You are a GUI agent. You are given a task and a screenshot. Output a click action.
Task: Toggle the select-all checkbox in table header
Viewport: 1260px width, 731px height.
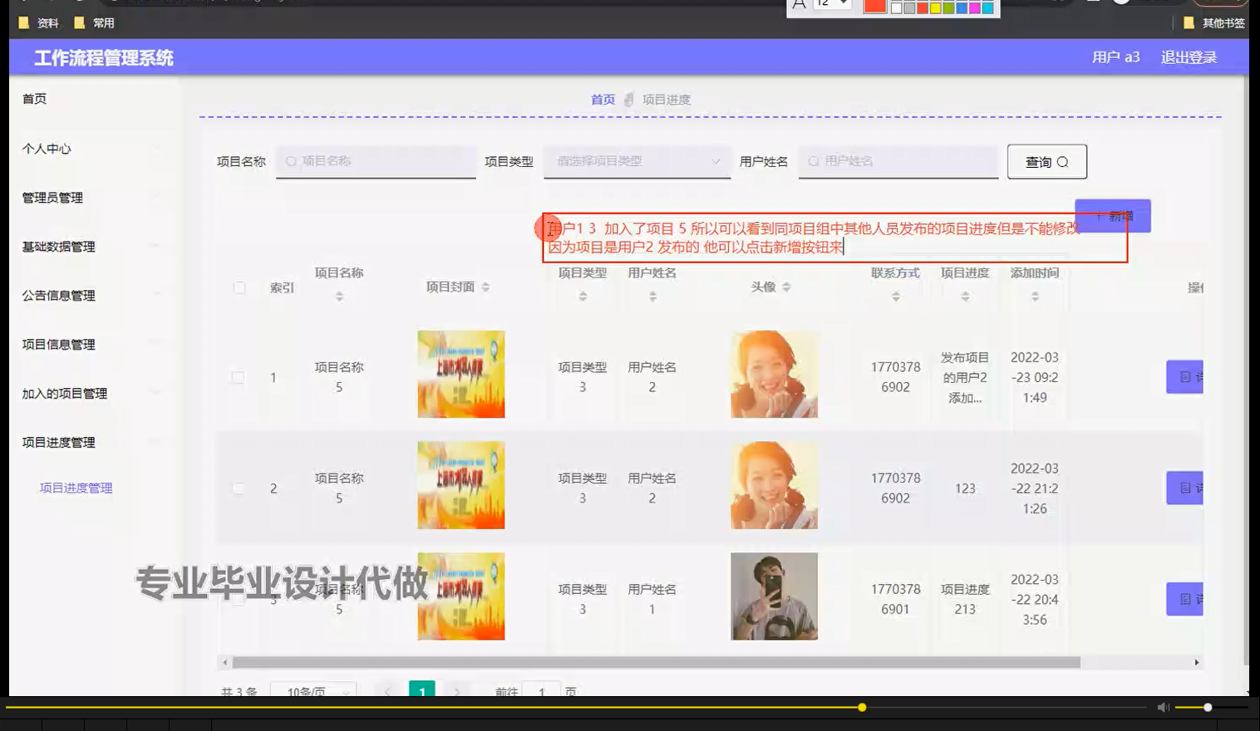pos(239,287)
